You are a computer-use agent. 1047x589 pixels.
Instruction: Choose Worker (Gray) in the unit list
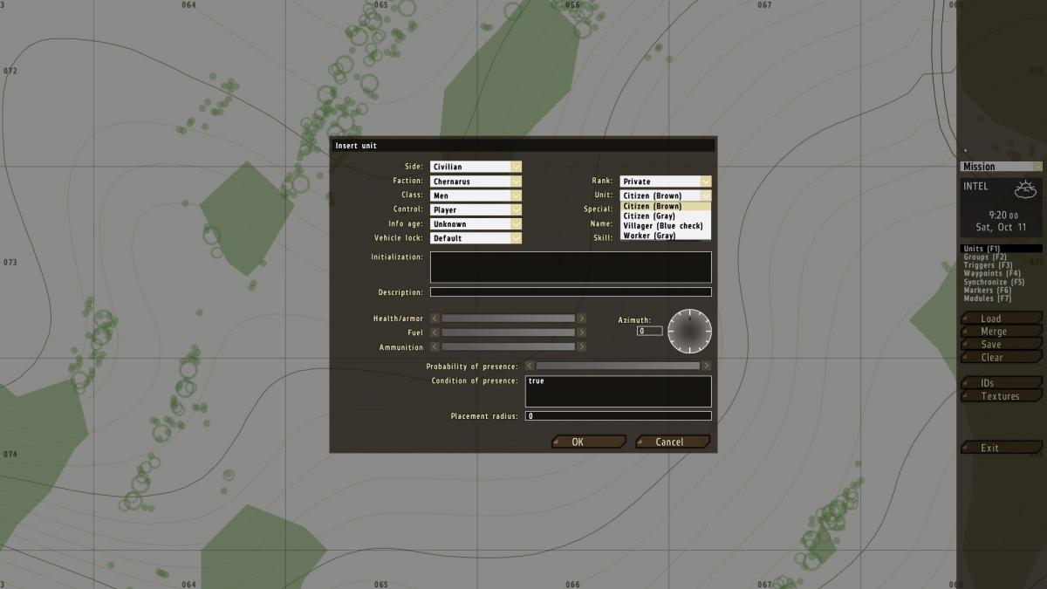[x=649, y=236]
